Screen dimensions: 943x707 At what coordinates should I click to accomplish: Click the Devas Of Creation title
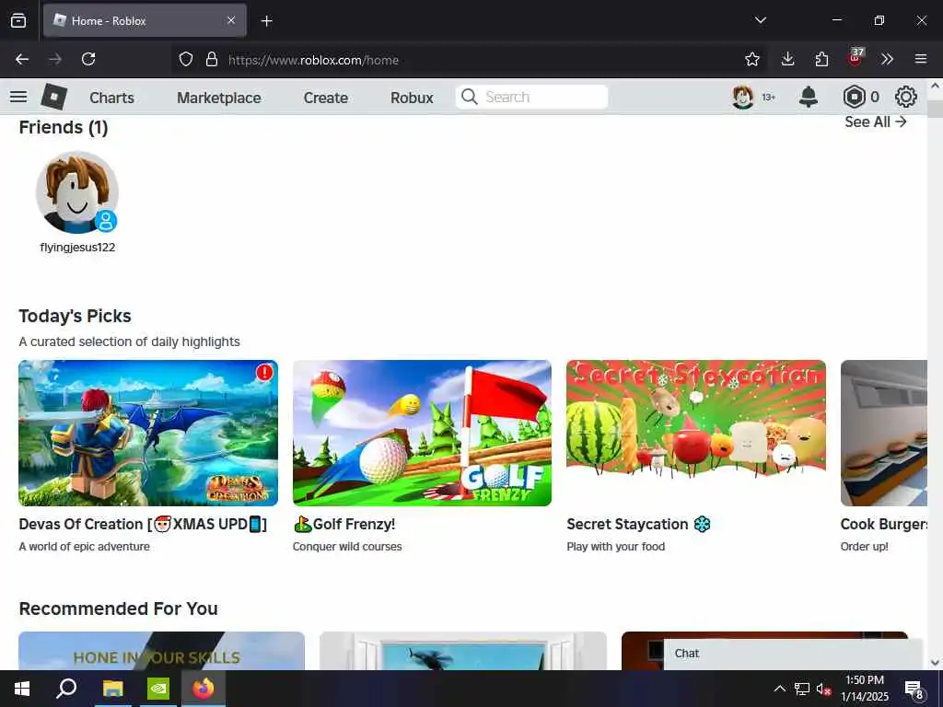tap(143, 524)
